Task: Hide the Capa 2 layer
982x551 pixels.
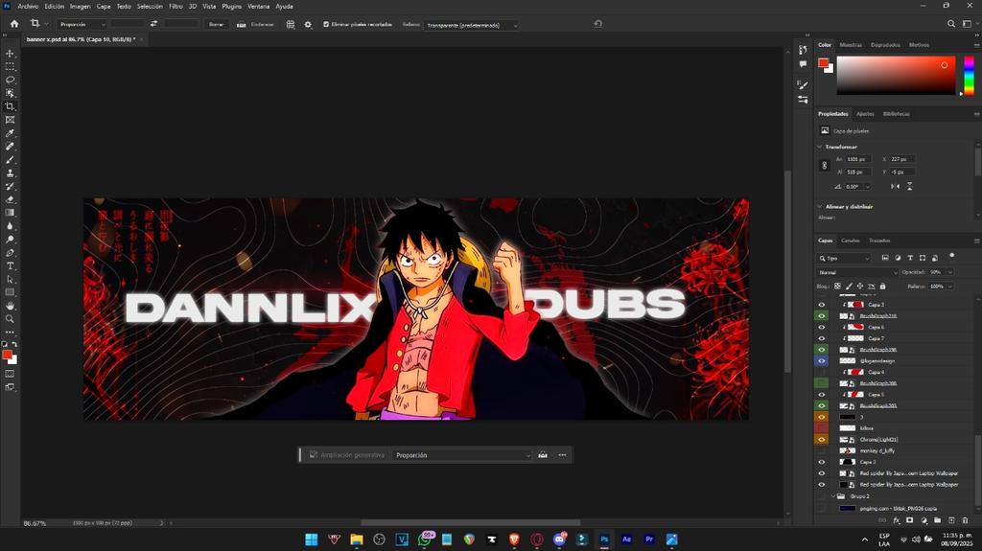Action: 822,462
